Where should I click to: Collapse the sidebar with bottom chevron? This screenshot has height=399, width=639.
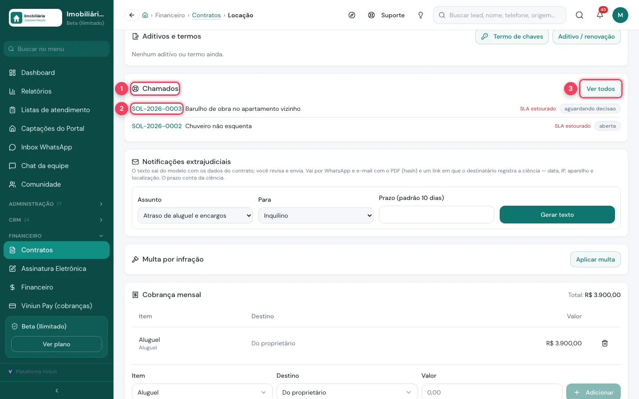[x=57, y=391]
